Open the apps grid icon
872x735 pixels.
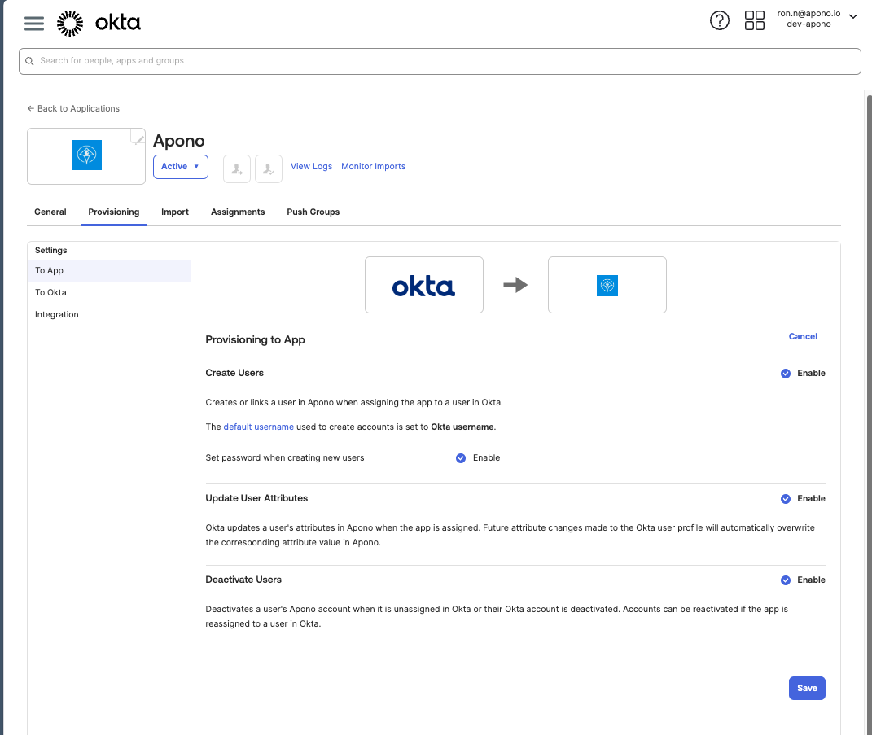pos(755,20)
